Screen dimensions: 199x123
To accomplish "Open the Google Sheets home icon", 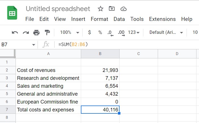I will tap(12, 13).
